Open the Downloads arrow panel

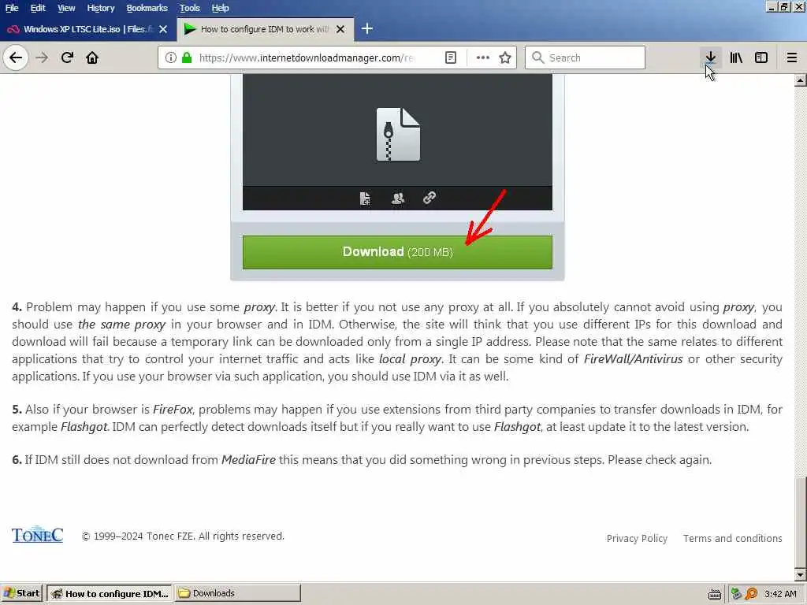tap(710, 58)
